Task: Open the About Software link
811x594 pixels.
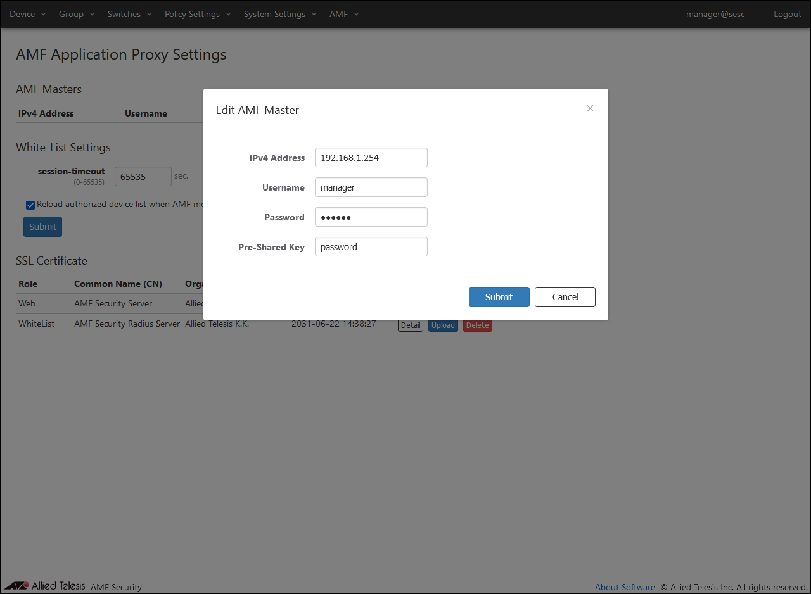Action: [x=625, y=587]
